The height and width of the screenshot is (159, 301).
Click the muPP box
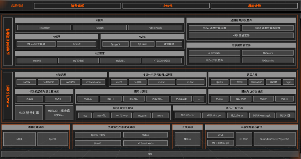click(x=119, y=82)
